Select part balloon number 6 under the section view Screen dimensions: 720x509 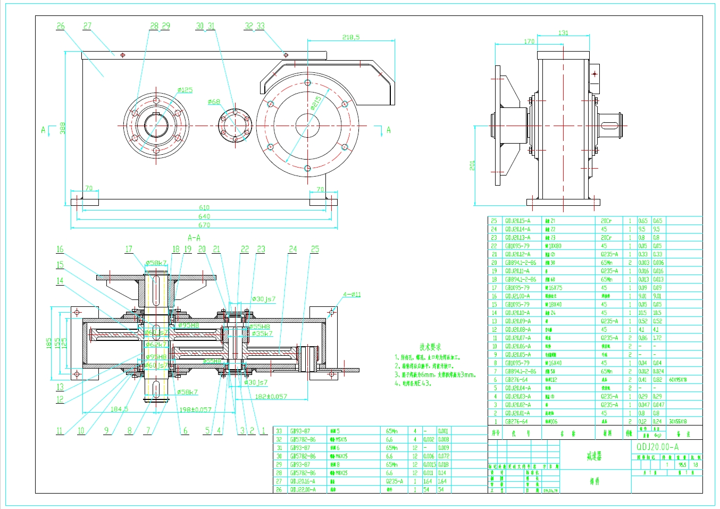click(185, 431)
